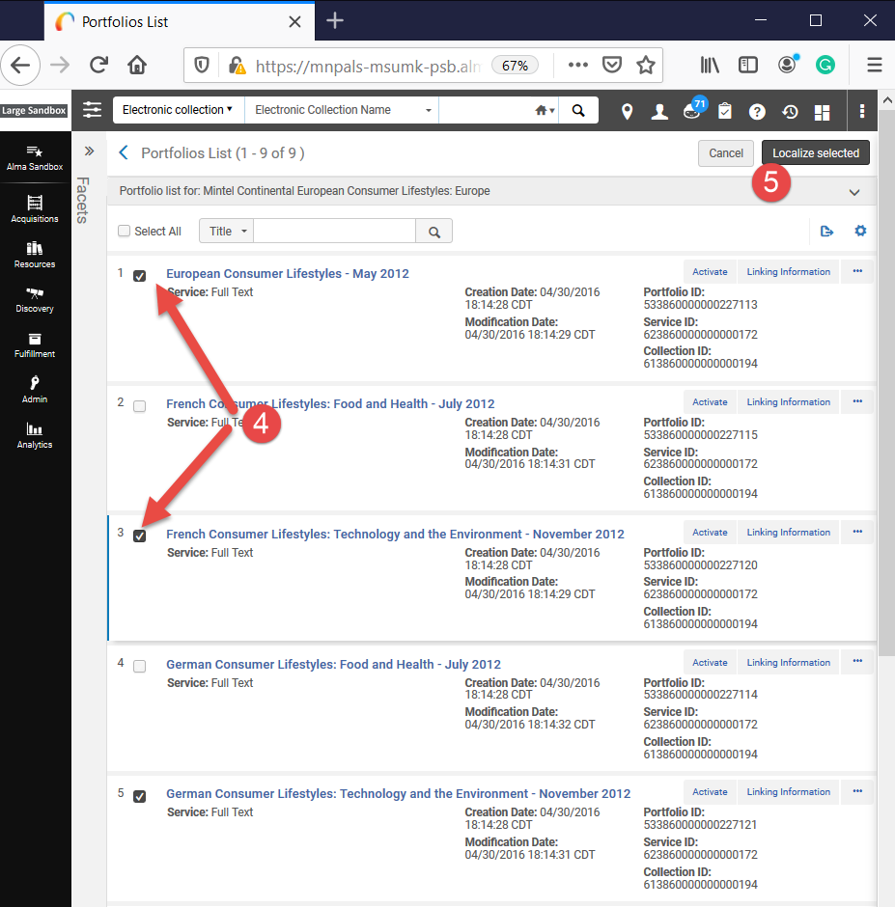Open the Resources menu
Screen dimensions: 895x907
point(35,255)
